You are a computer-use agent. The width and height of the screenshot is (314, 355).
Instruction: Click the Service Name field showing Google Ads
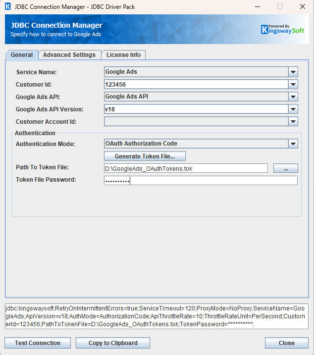pyautogui.click(x=196, y=72)
